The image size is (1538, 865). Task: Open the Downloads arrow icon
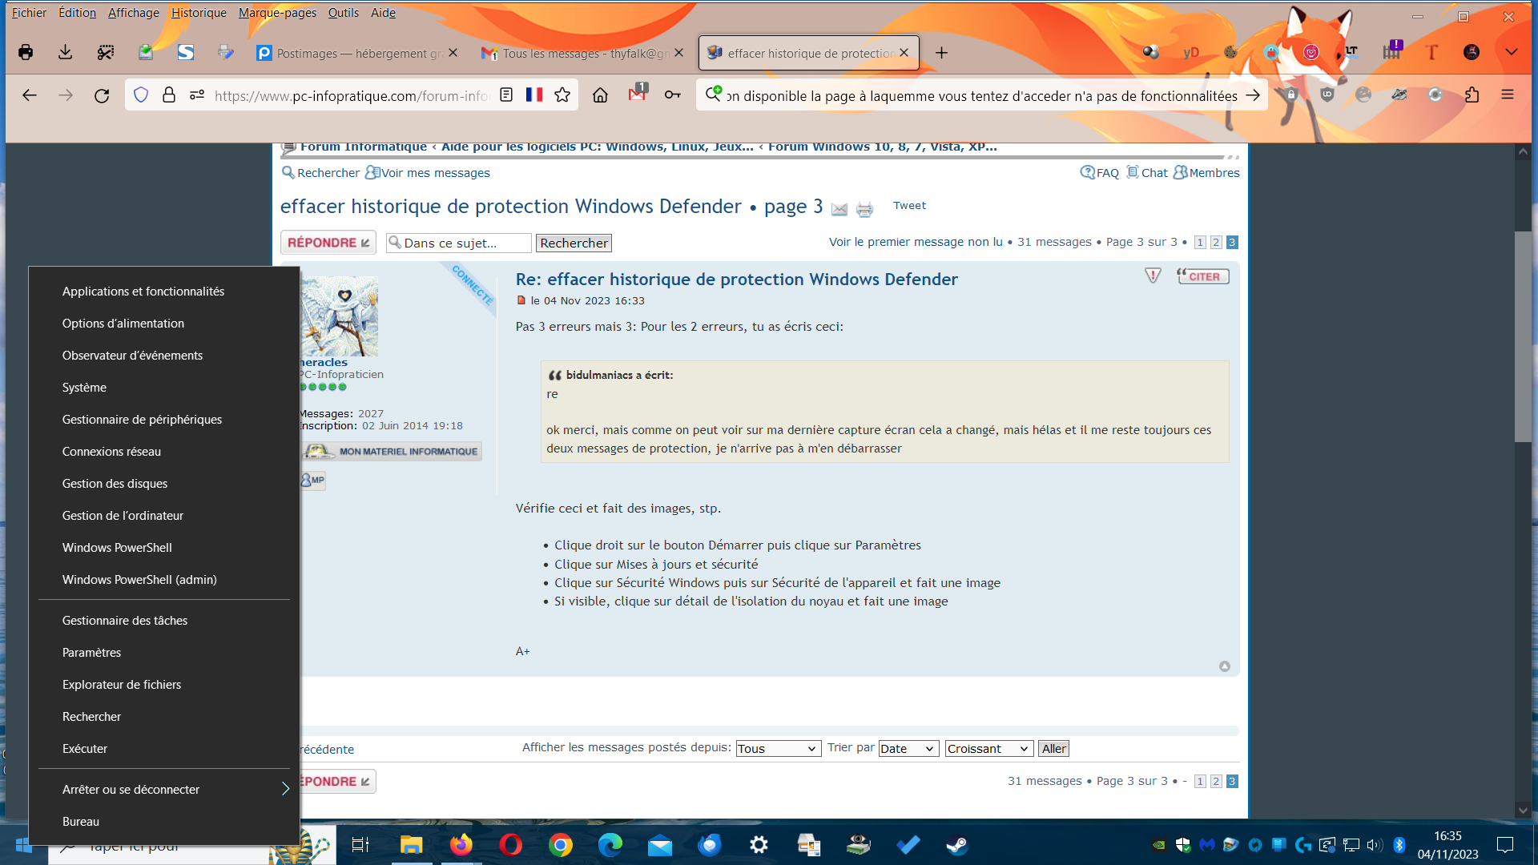66,53
